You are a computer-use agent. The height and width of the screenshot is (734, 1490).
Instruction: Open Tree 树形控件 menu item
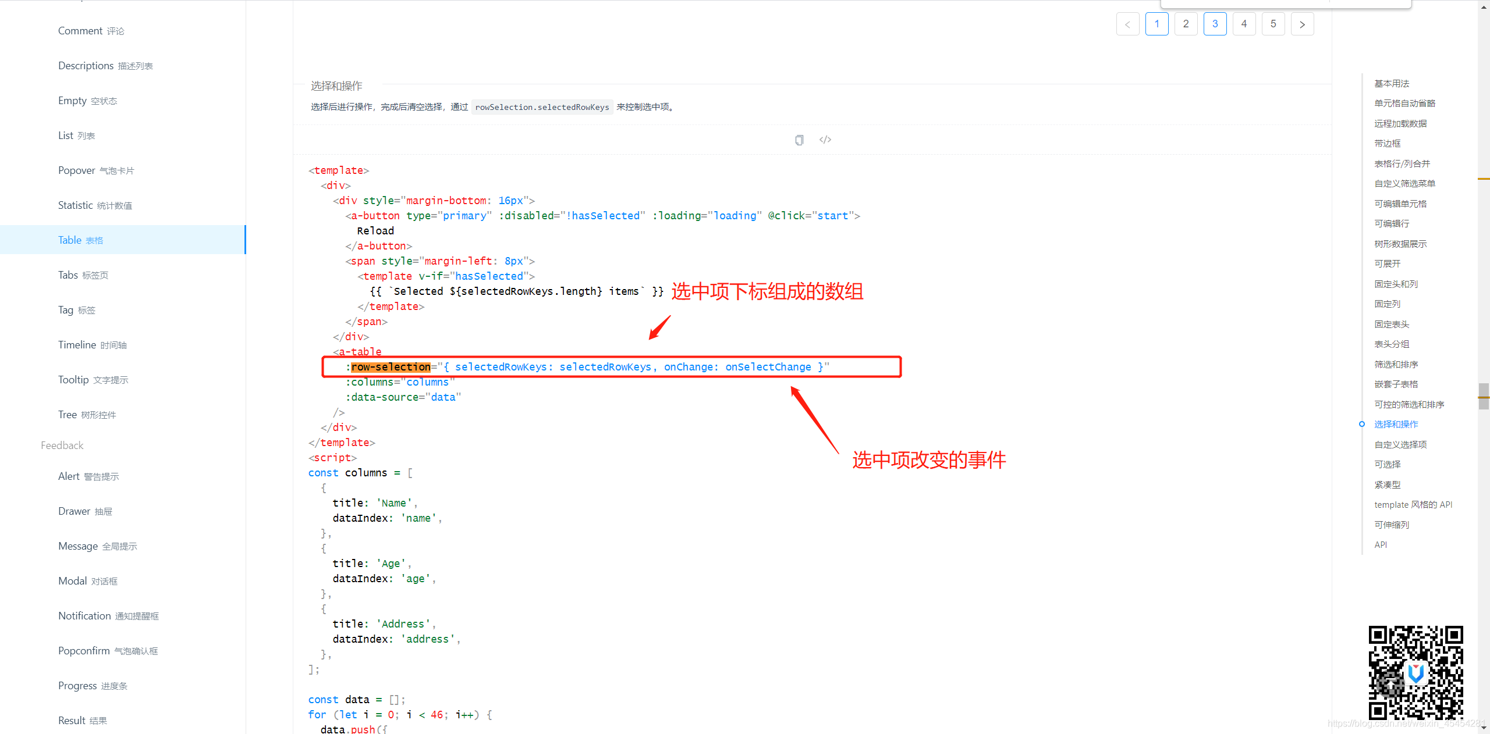[x=87, y=415]
